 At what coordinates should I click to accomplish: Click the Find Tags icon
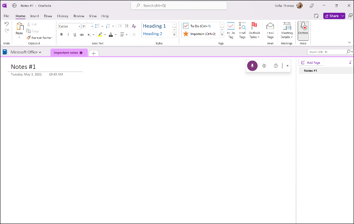(242, 30)
